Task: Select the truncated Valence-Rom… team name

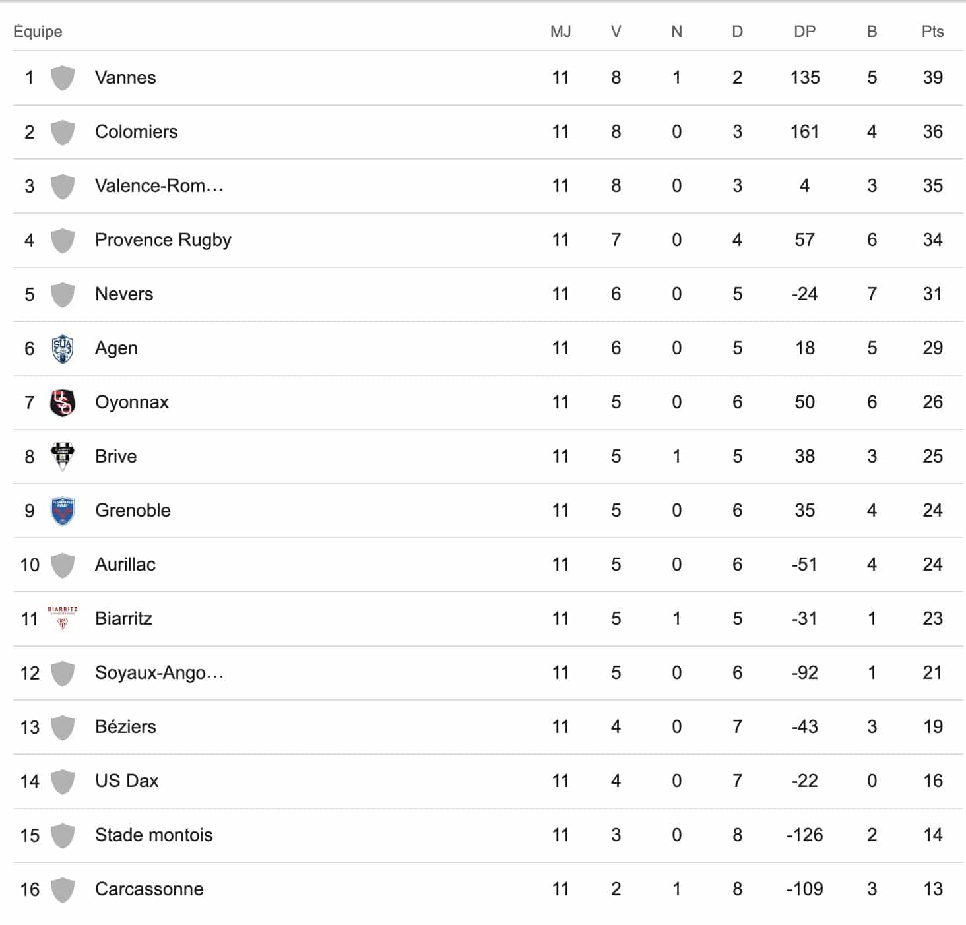Action: click(x=159, y=186)
